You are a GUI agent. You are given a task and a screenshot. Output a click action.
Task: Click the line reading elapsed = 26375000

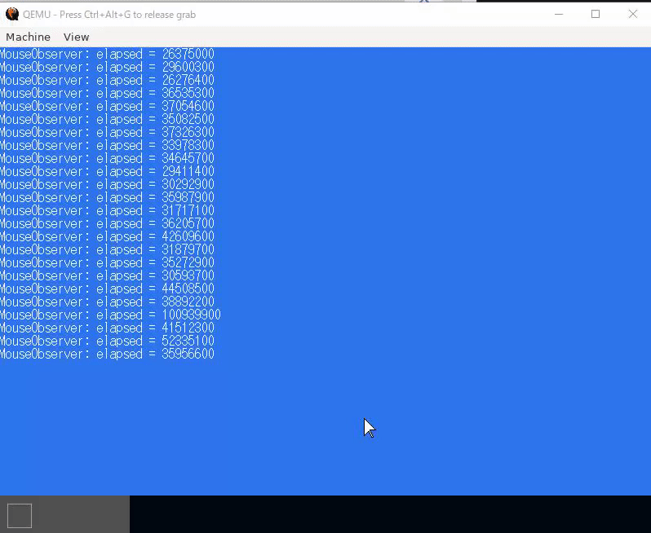(107, 54)
